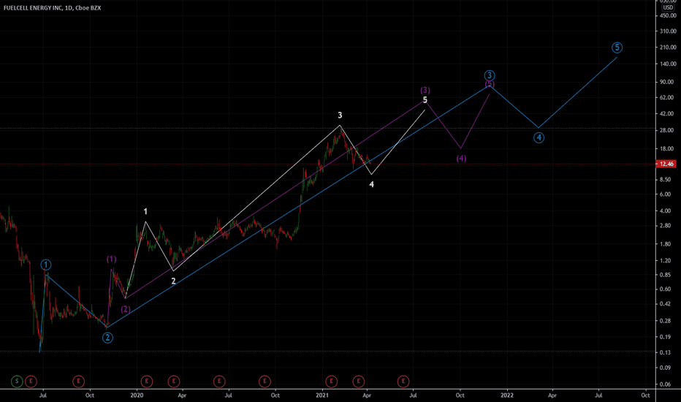681x402 pixels.
Task: Click the 210.00 price axis label
Action: tap(668, 48)
